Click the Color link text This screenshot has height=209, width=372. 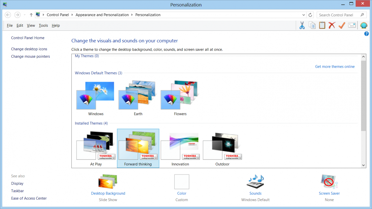182,193
